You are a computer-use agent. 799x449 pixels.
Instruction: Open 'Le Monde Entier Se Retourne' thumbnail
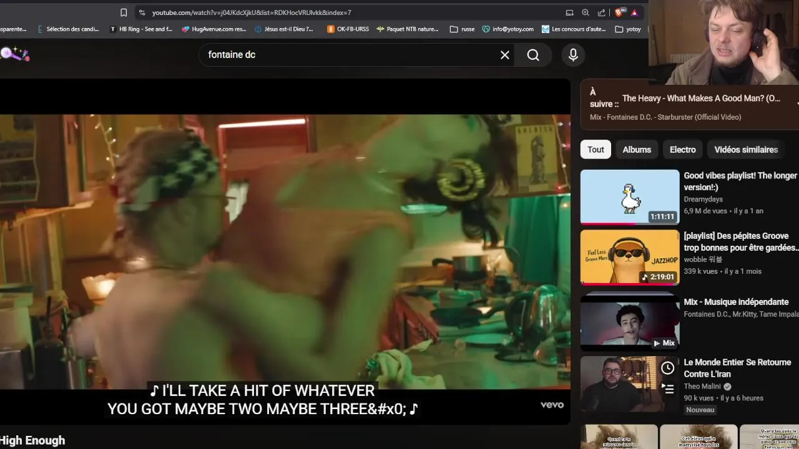pyautogui.click(x=630, y=384)
